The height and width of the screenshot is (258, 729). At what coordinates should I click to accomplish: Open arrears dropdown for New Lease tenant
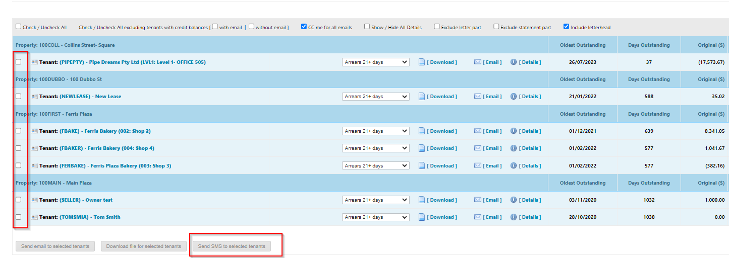point(376,97)
